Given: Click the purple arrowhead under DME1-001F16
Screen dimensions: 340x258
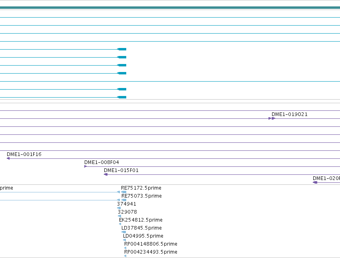Looking at the screenshot, I should pyautogui.click(x=8, y=158).
